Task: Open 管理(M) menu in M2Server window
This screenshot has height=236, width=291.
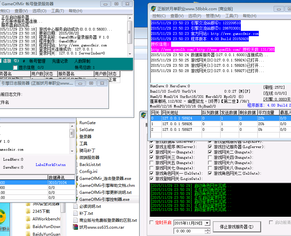Action: (213, 16)
